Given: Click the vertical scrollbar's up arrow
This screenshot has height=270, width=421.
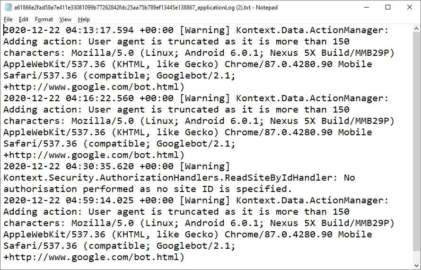Looking at the screenshot, I should click(x=416, y=28).
